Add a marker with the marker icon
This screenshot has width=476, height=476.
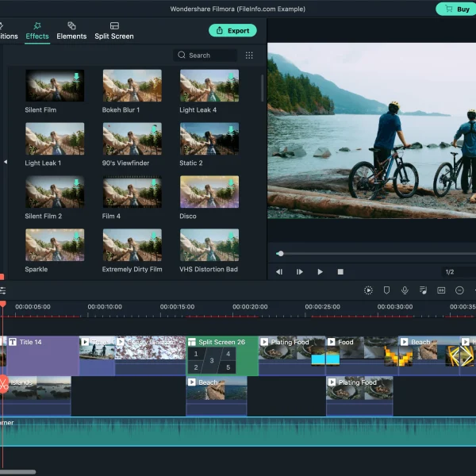(386, 290)
